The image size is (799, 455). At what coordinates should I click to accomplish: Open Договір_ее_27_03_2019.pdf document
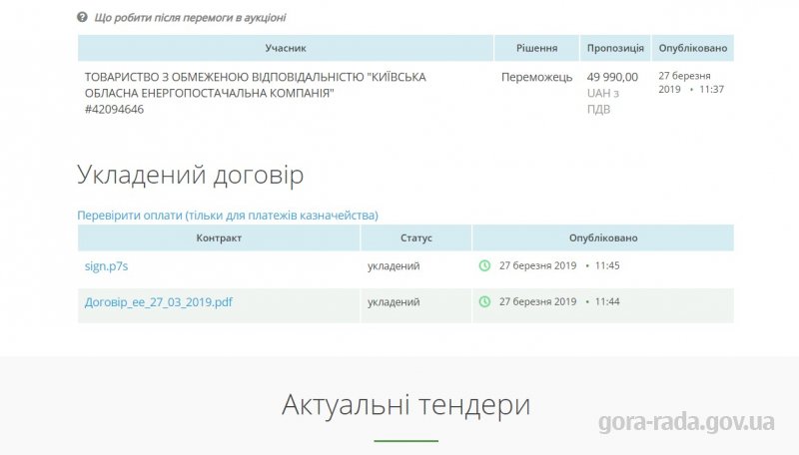click(x=159, y=302)
